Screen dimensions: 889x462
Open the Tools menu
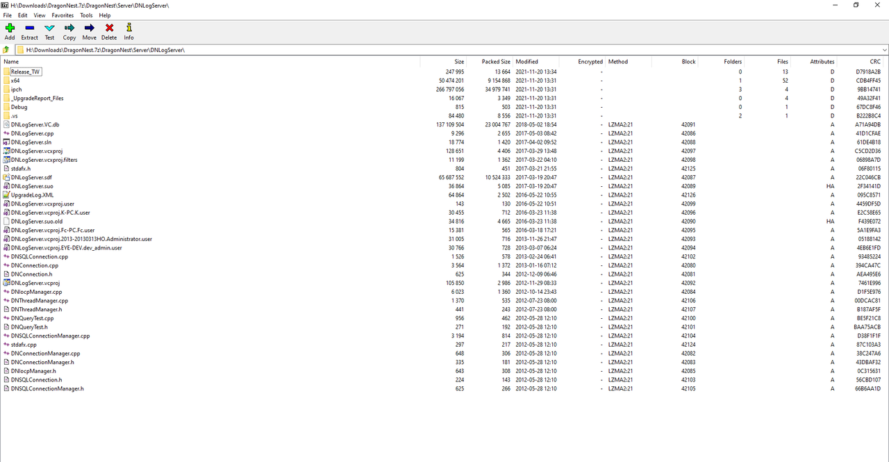86,15
